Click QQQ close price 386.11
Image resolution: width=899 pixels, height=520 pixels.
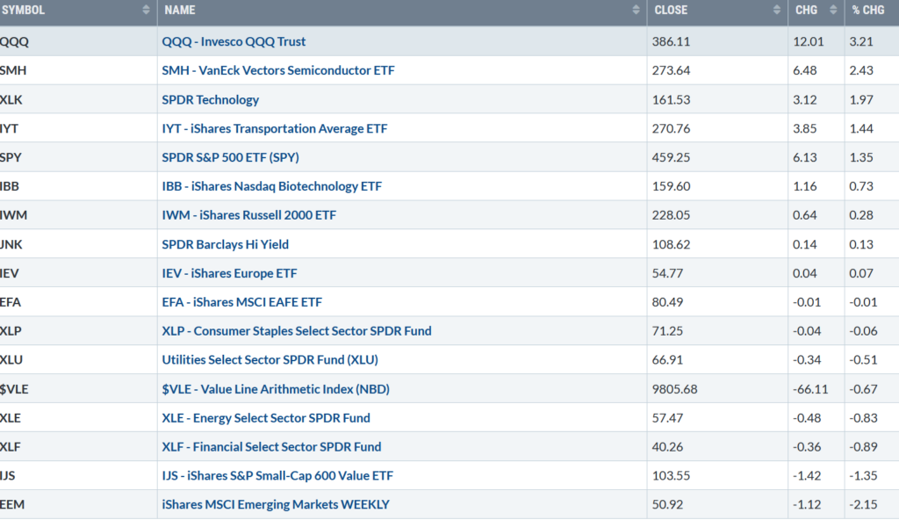point(671,41)
